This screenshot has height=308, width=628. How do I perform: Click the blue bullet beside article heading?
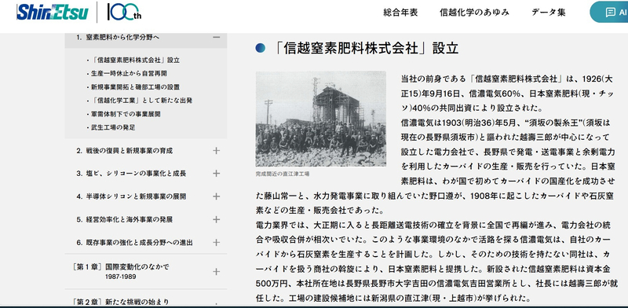pyautogui.click(x=261, y=48)
